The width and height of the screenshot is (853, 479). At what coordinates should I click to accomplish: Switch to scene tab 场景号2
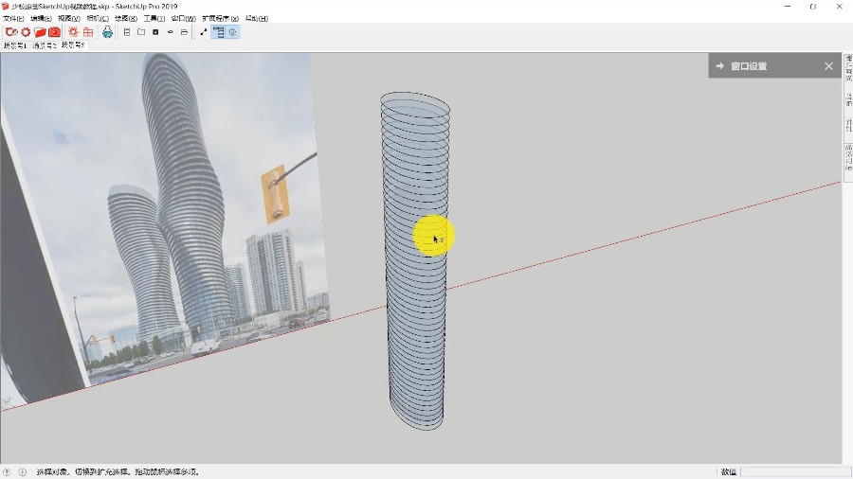44,45
